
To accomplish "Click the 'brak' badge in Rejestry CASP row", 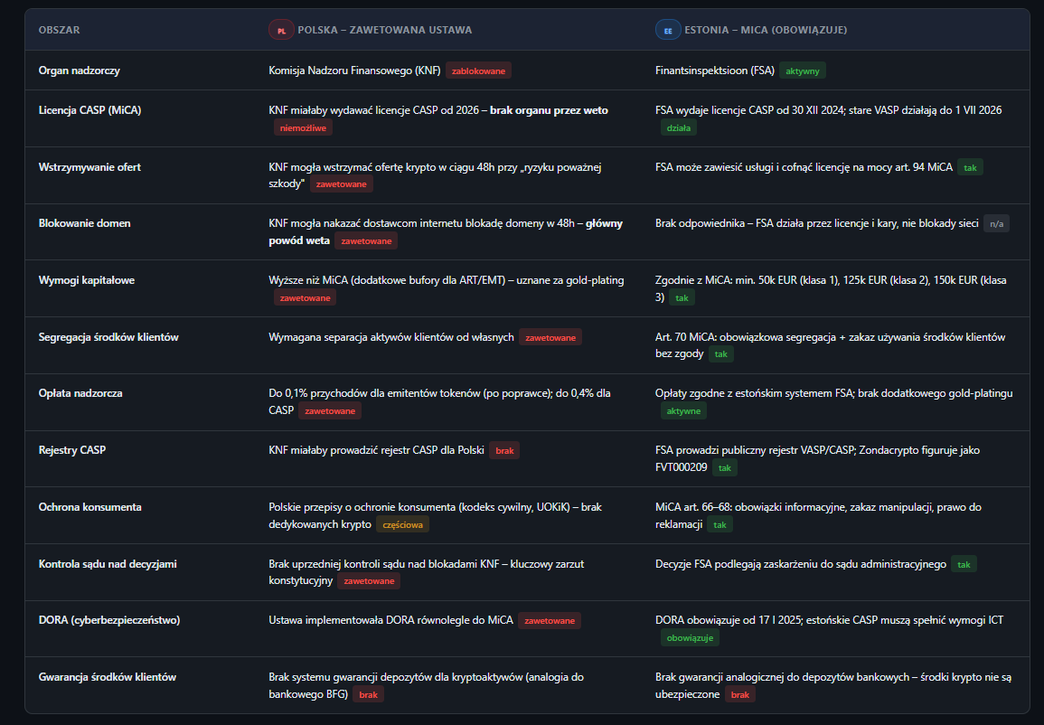I will 504,451.
